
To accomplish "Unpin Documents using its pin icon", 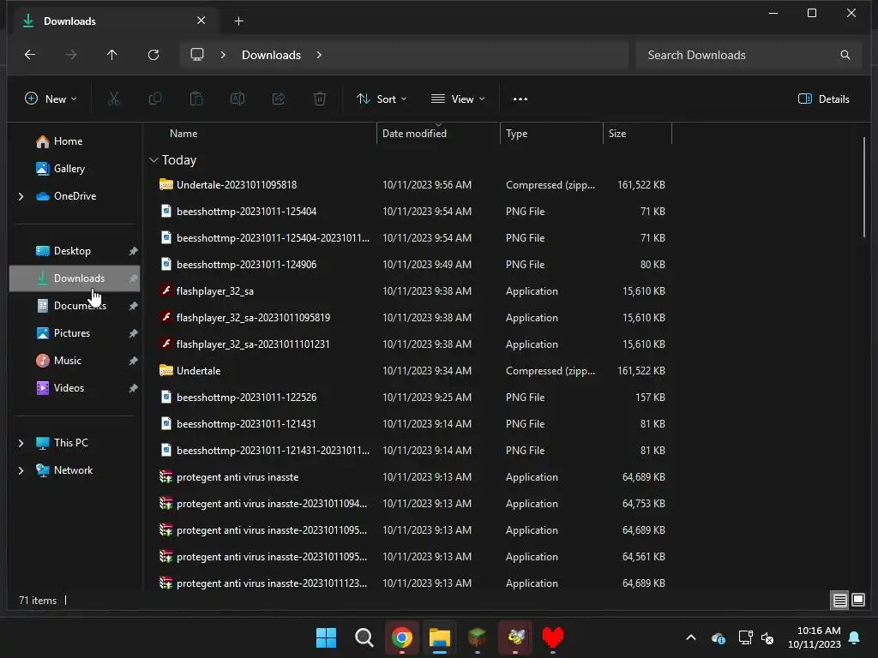I will coord(133,306).
